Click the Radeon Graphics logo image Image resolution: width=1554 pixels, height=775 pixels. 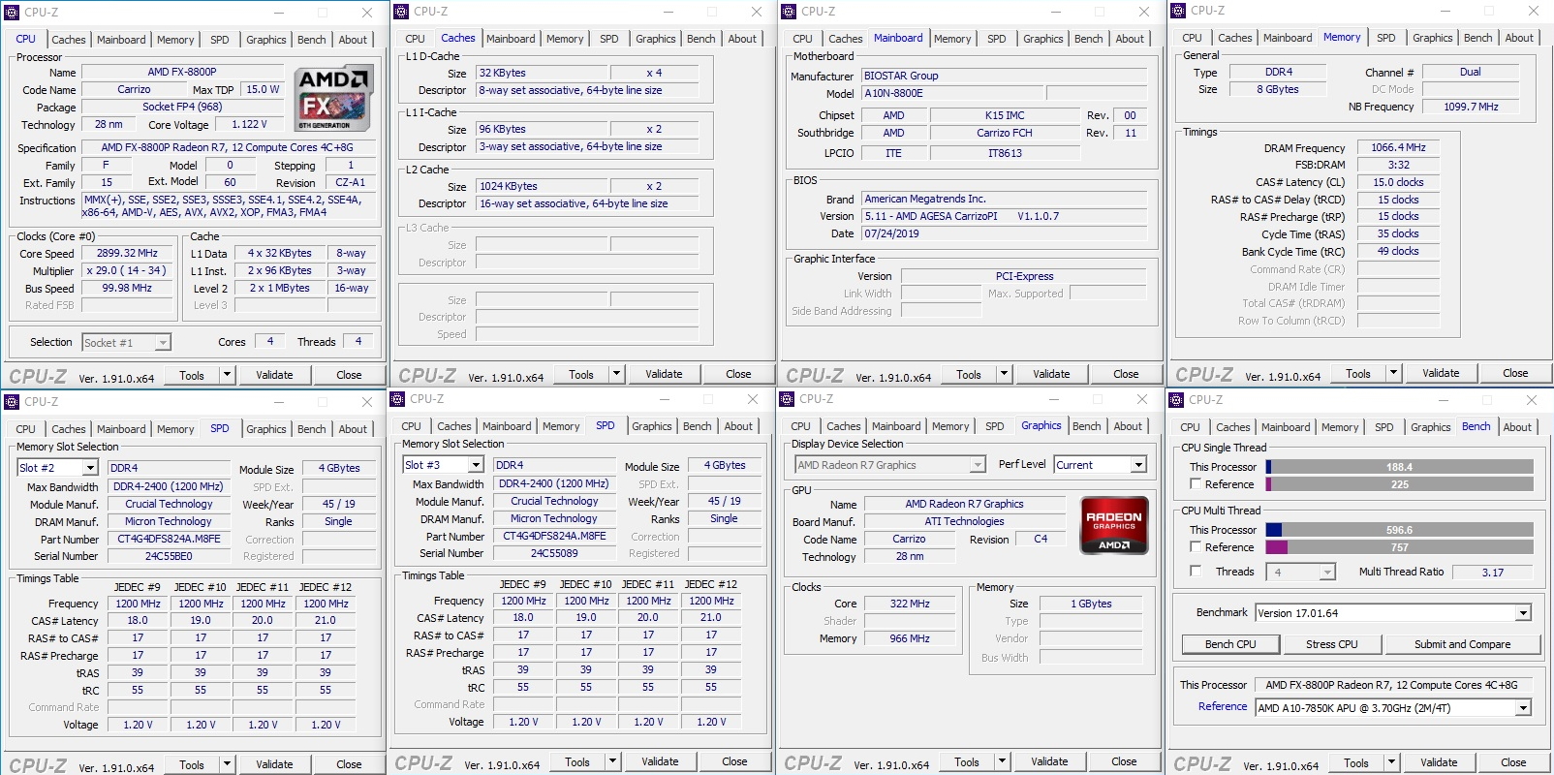coord(1114,525)
